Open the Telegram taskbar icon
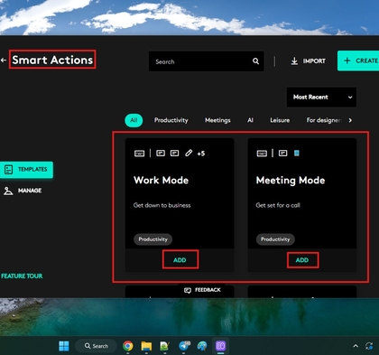Screen dimensions: 379x355 point(184,346)
